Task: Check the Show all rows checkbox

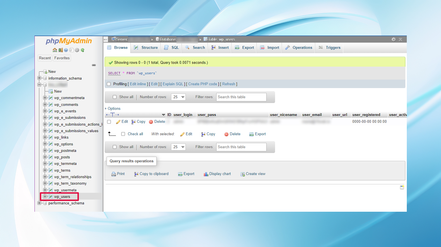Action: click(114, 97)
